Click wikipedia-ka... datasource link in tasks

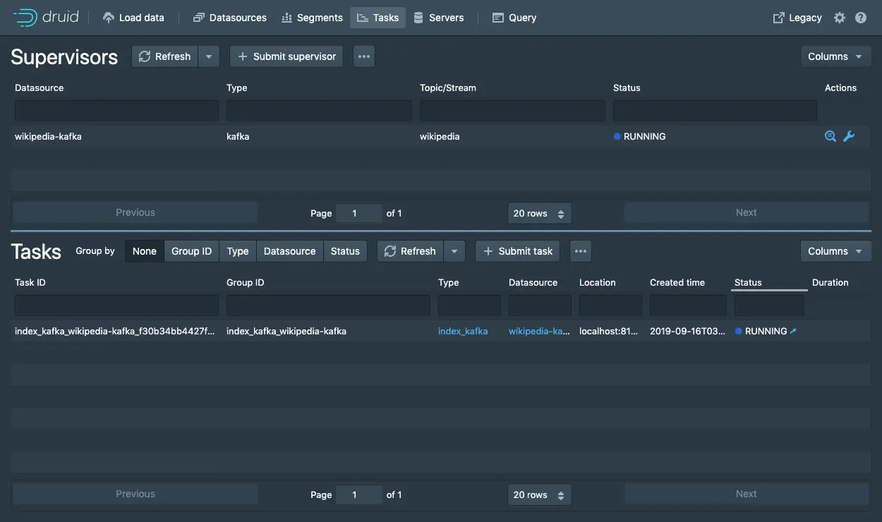pos(539,331)
